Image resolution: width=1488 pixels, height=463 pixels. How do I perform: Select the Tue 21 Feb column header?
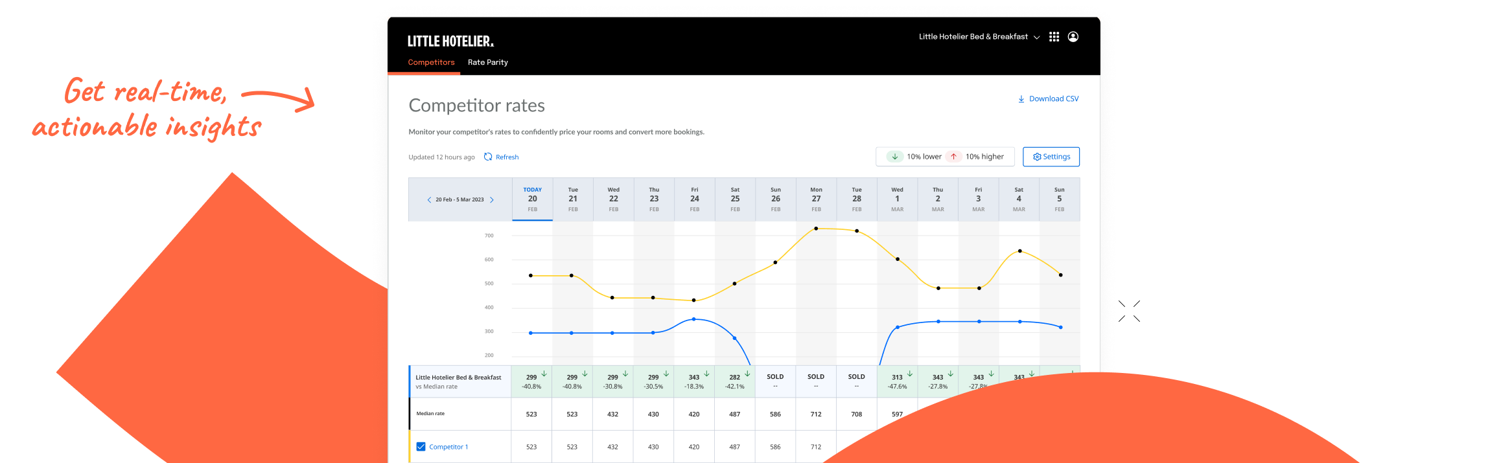(573, 199)
